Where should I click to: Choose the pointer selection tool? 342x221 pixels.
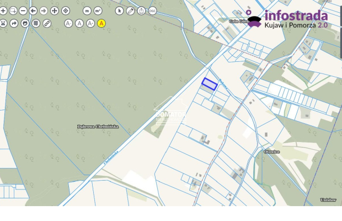[120, 10]
